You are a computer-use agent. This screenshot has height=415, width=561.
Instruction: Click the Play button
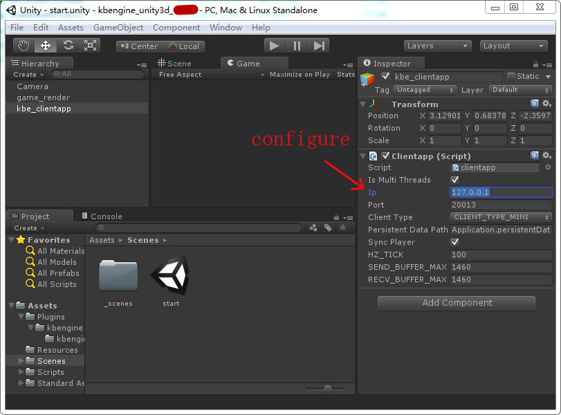[x=275, y=46]
